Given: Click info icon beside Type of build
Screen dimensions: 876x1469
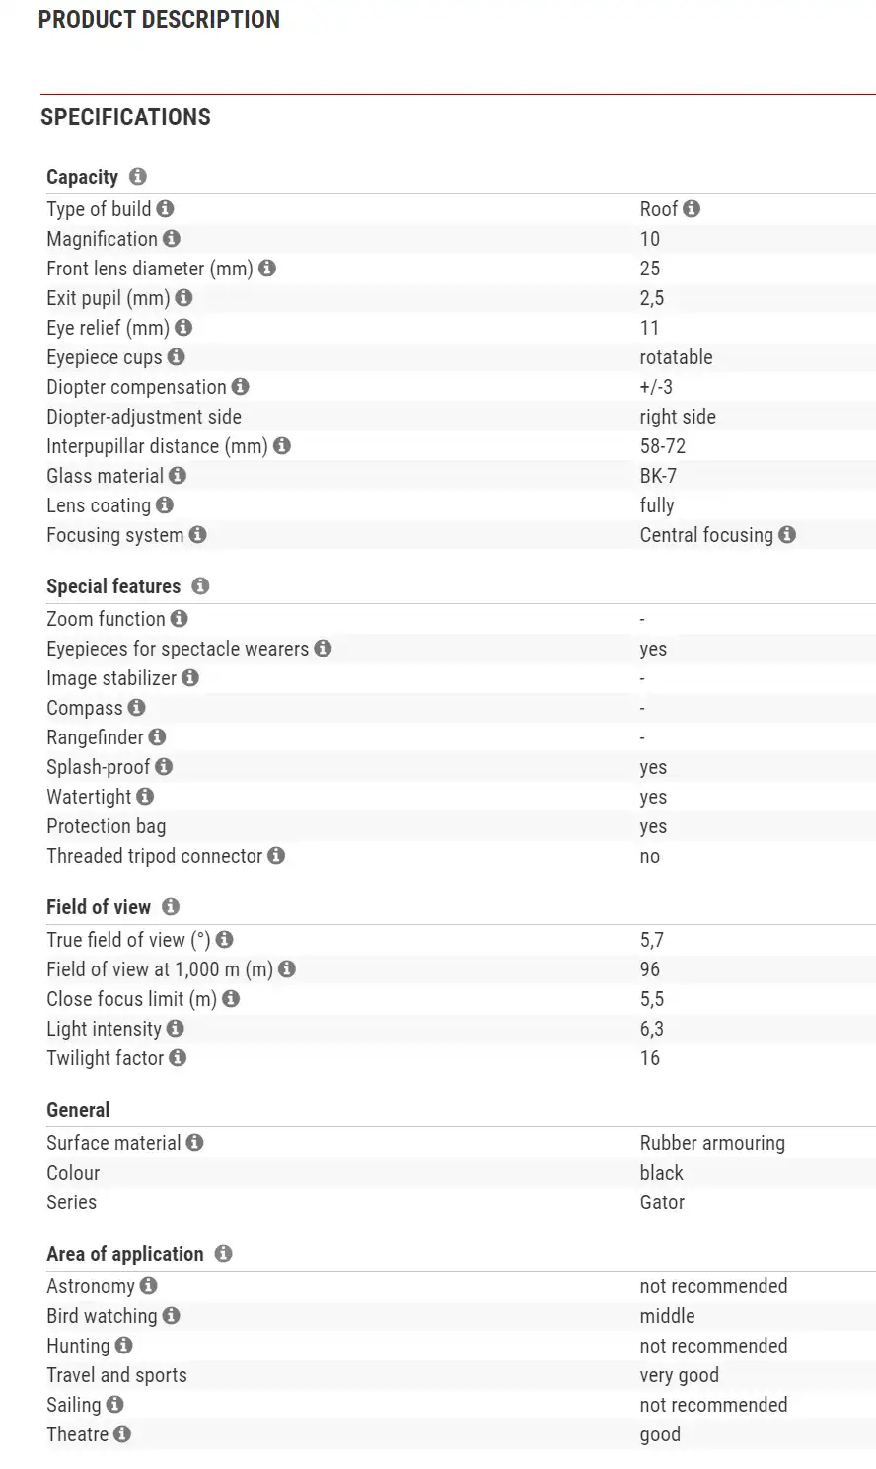Looking at the screenshot, I should click(165, 209).
